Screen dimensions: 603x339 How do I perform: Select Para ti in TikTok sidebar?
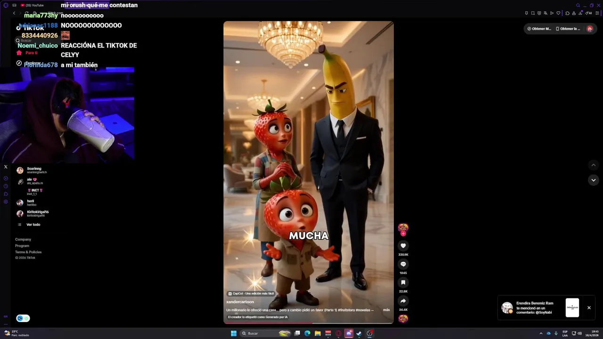[x=27, y=53]
